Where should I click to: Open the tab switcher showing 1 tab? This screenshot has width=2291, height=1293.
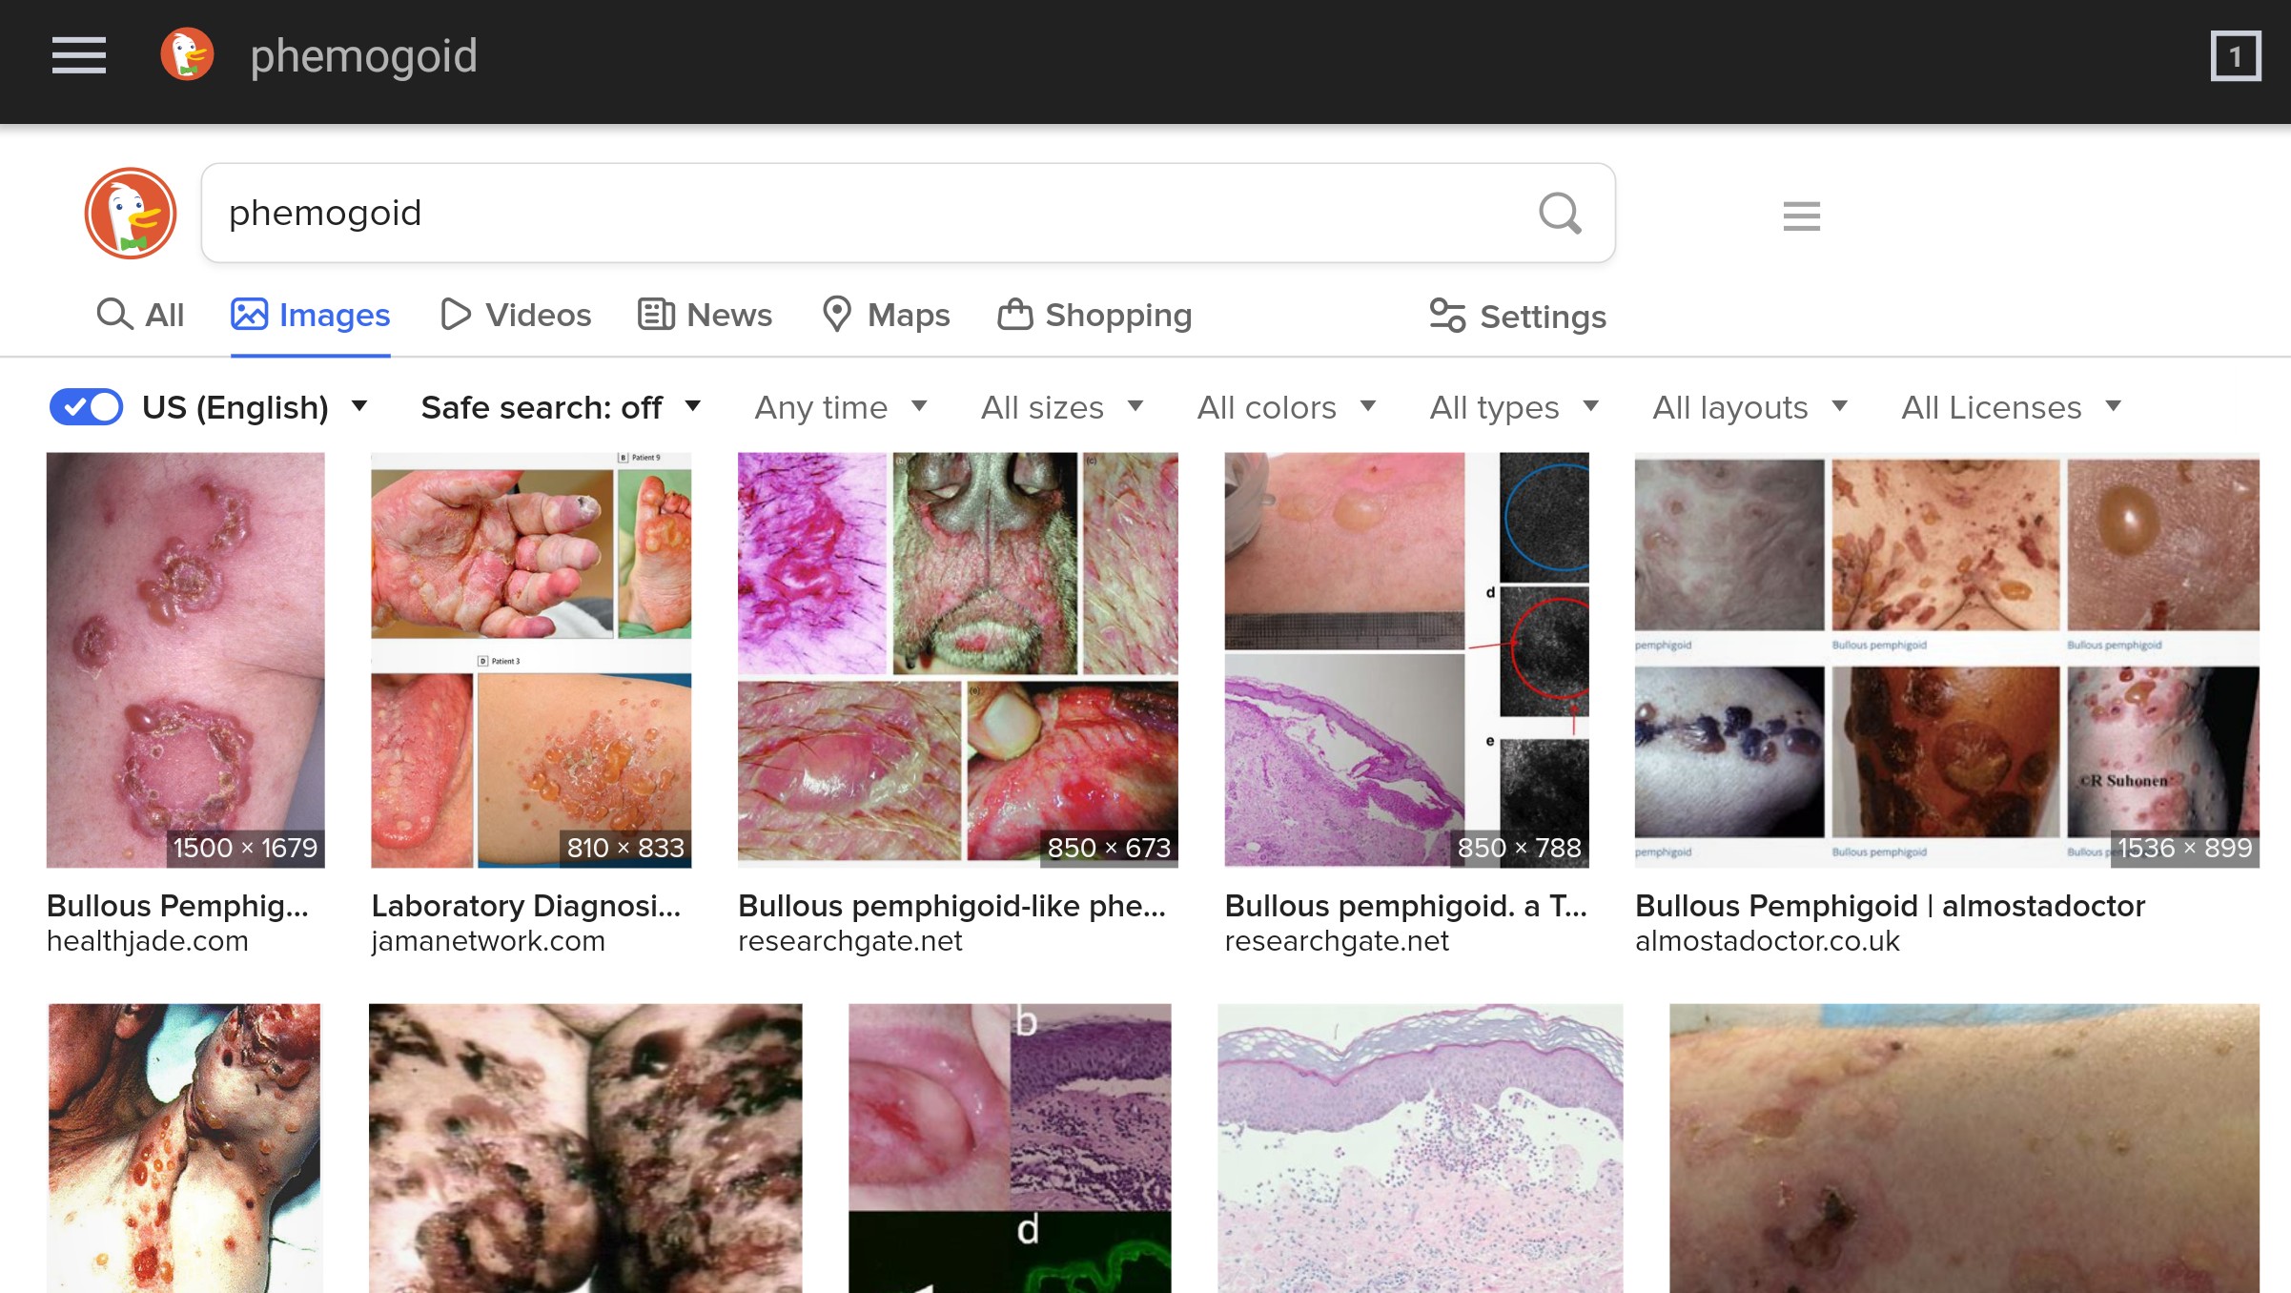(2236, 56)
